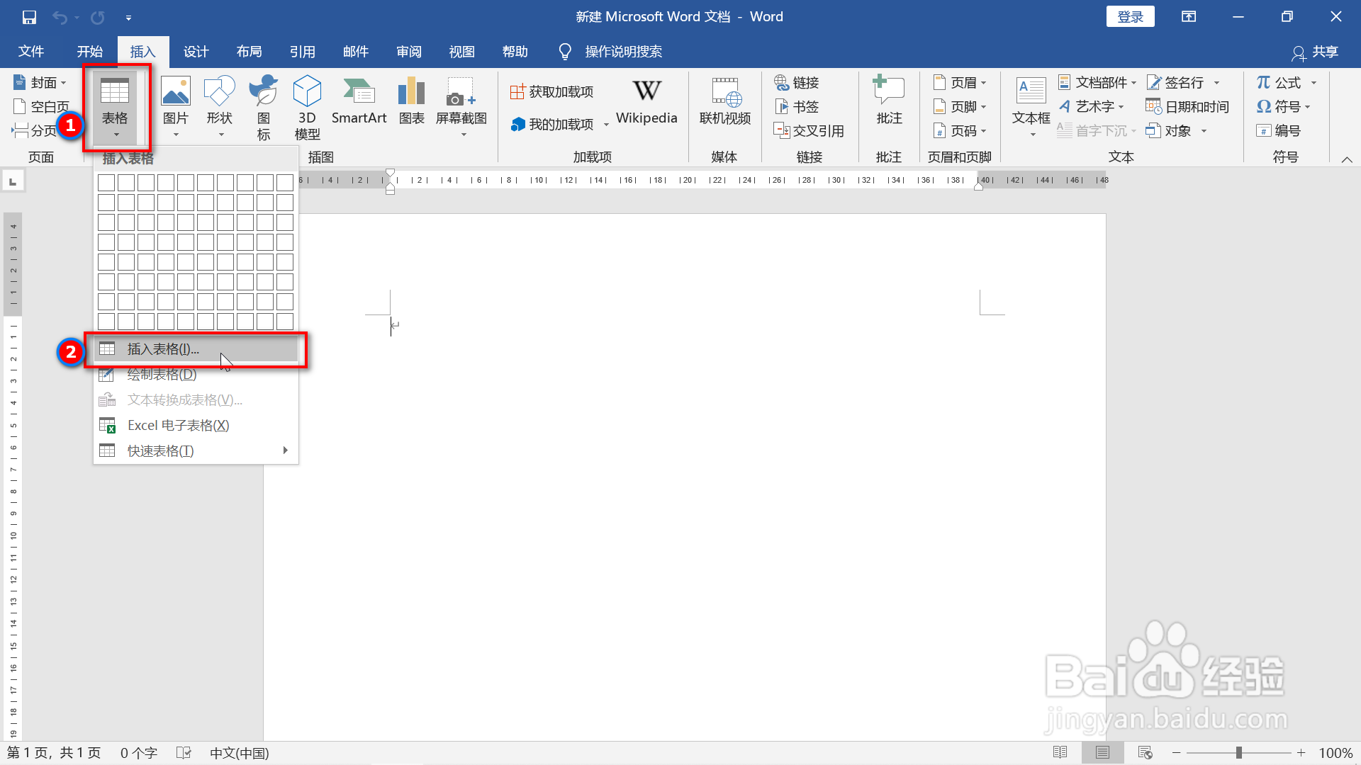Open the 布局 (Layout) ribbon tab
Image resolution: width=1361 pixels, height=765 pixels.
[249, 52]
